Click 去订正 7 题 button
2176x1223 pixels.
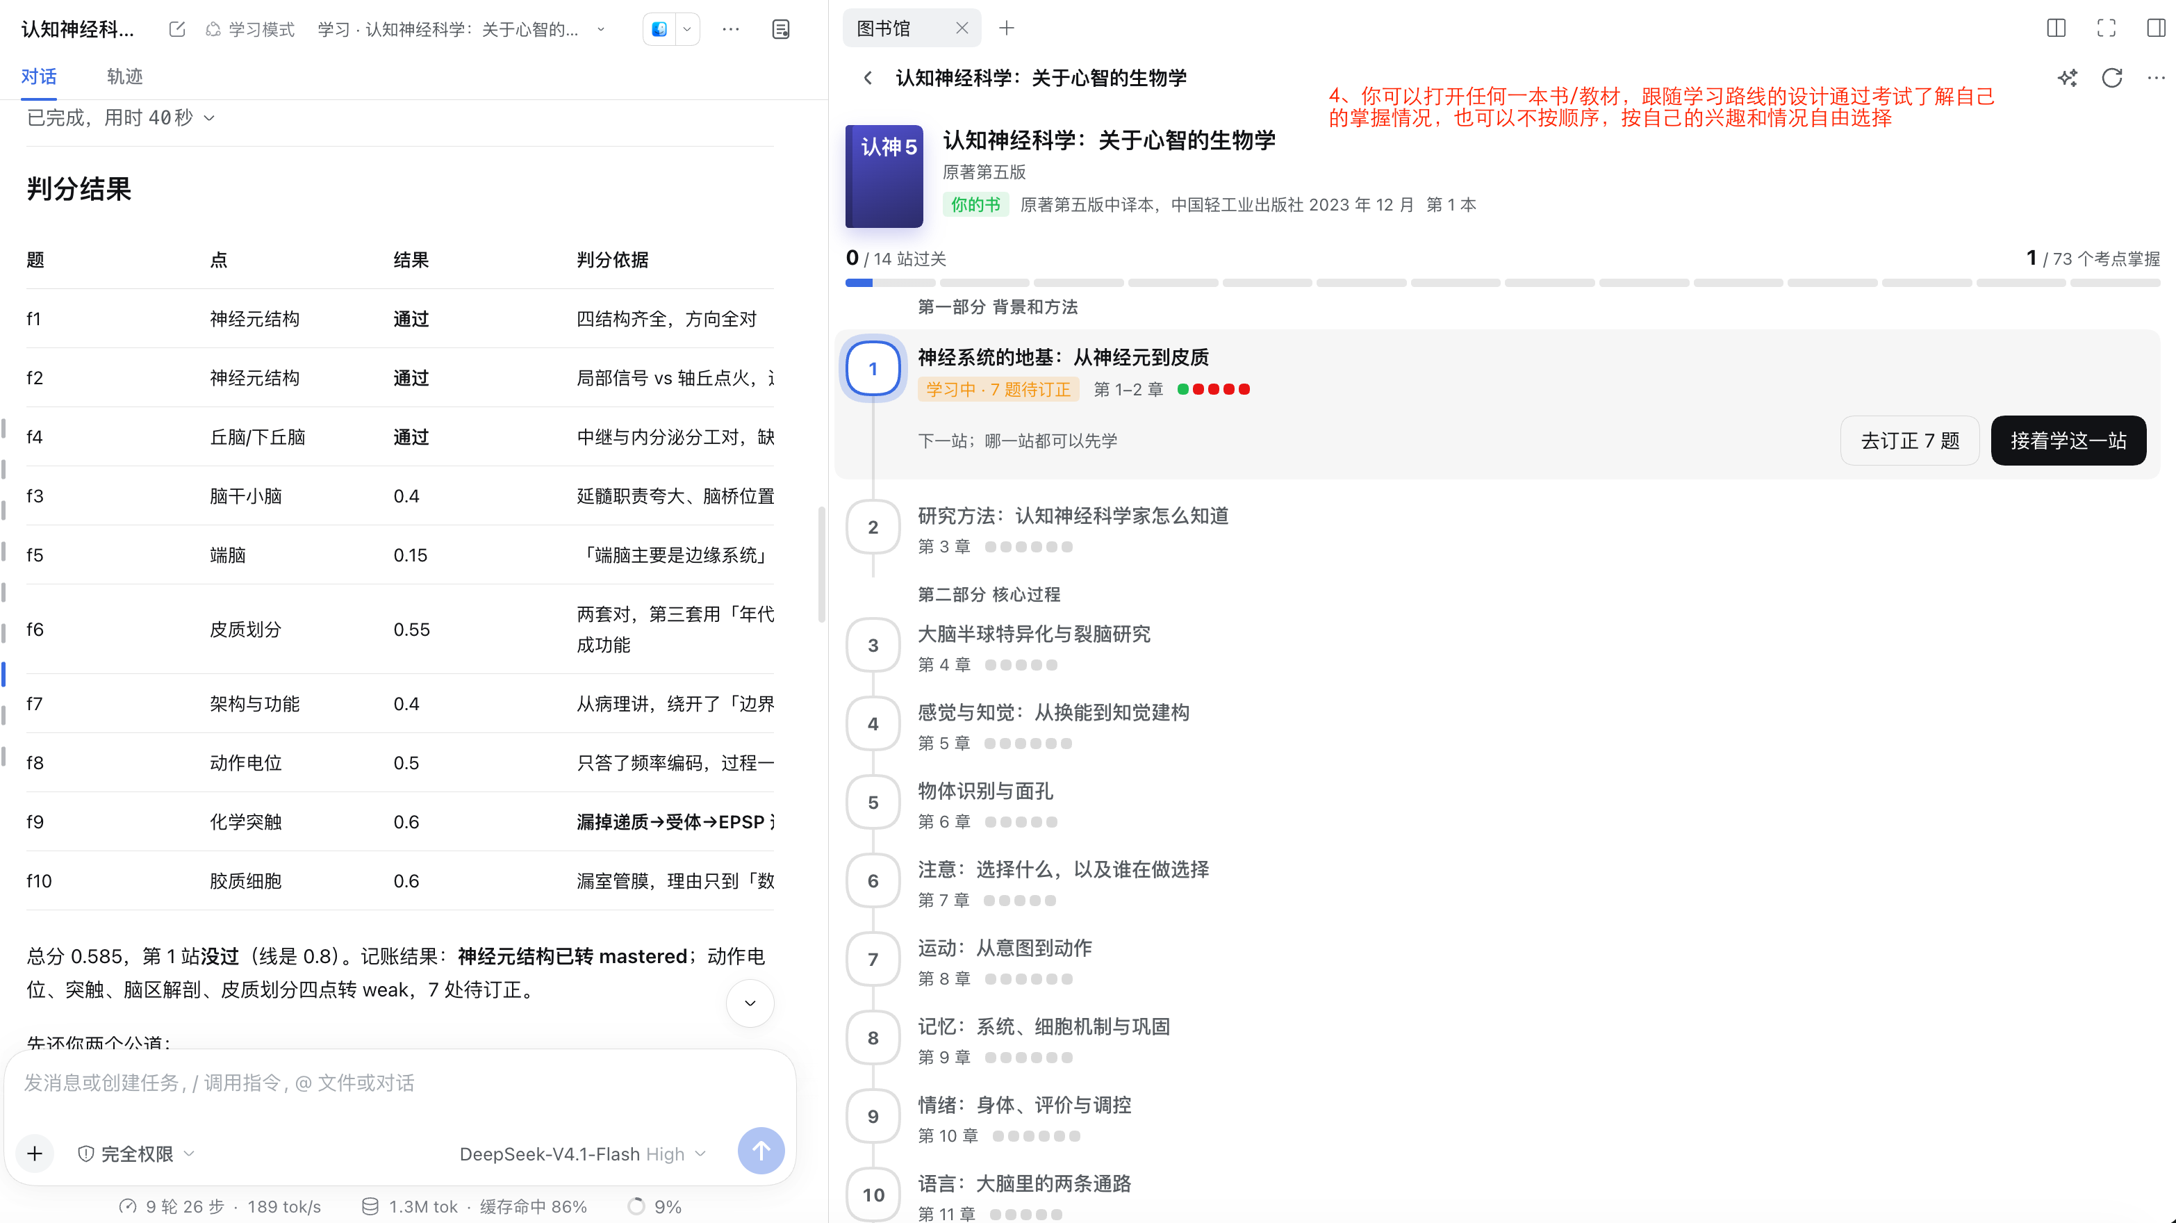click(x=1910, y=440)
